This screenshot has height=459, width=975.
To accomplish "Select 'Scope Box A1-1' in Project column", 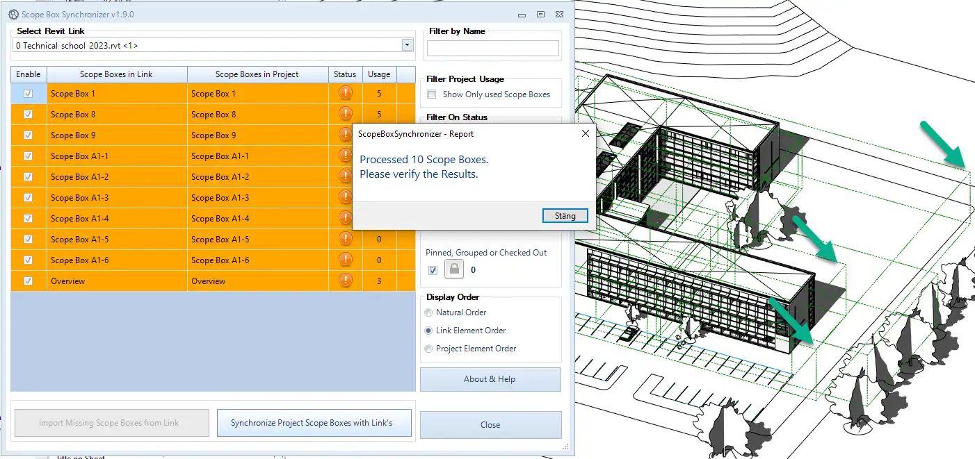I will coord(220,156).
